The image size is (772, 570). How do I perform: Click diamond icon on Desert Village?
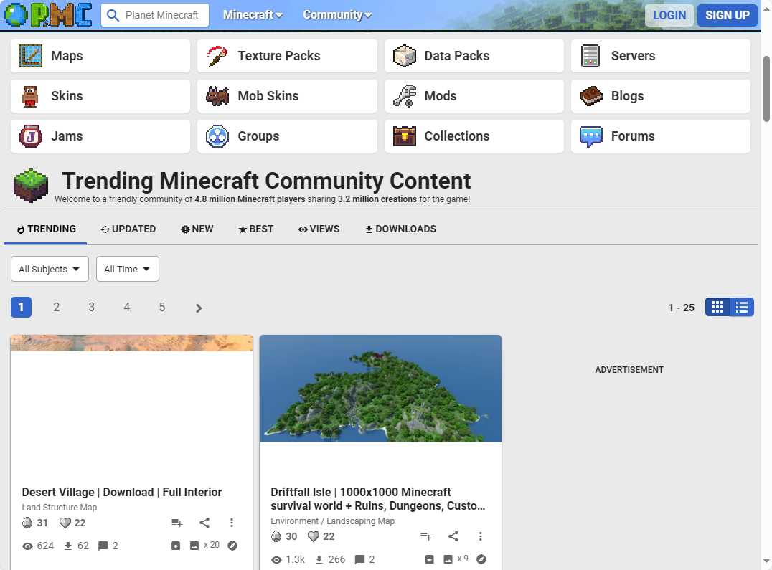(27, 522)
